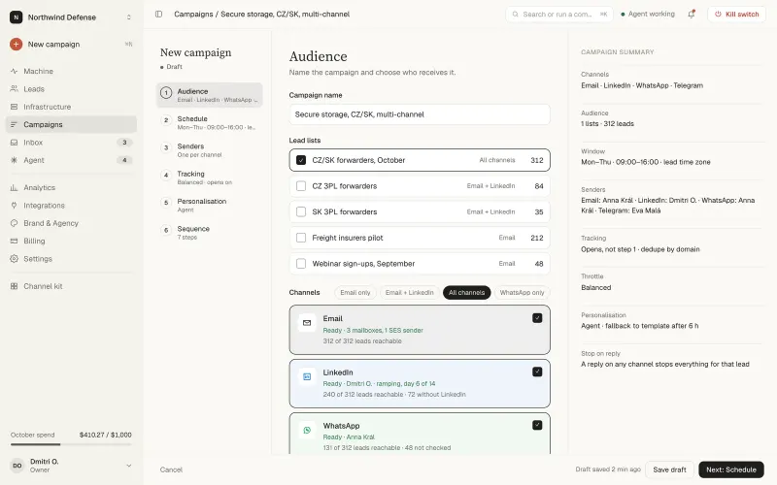Check the SK 3PL forwarders list
Viewport: 777px width, 485px height.
[x=301, y=211]
